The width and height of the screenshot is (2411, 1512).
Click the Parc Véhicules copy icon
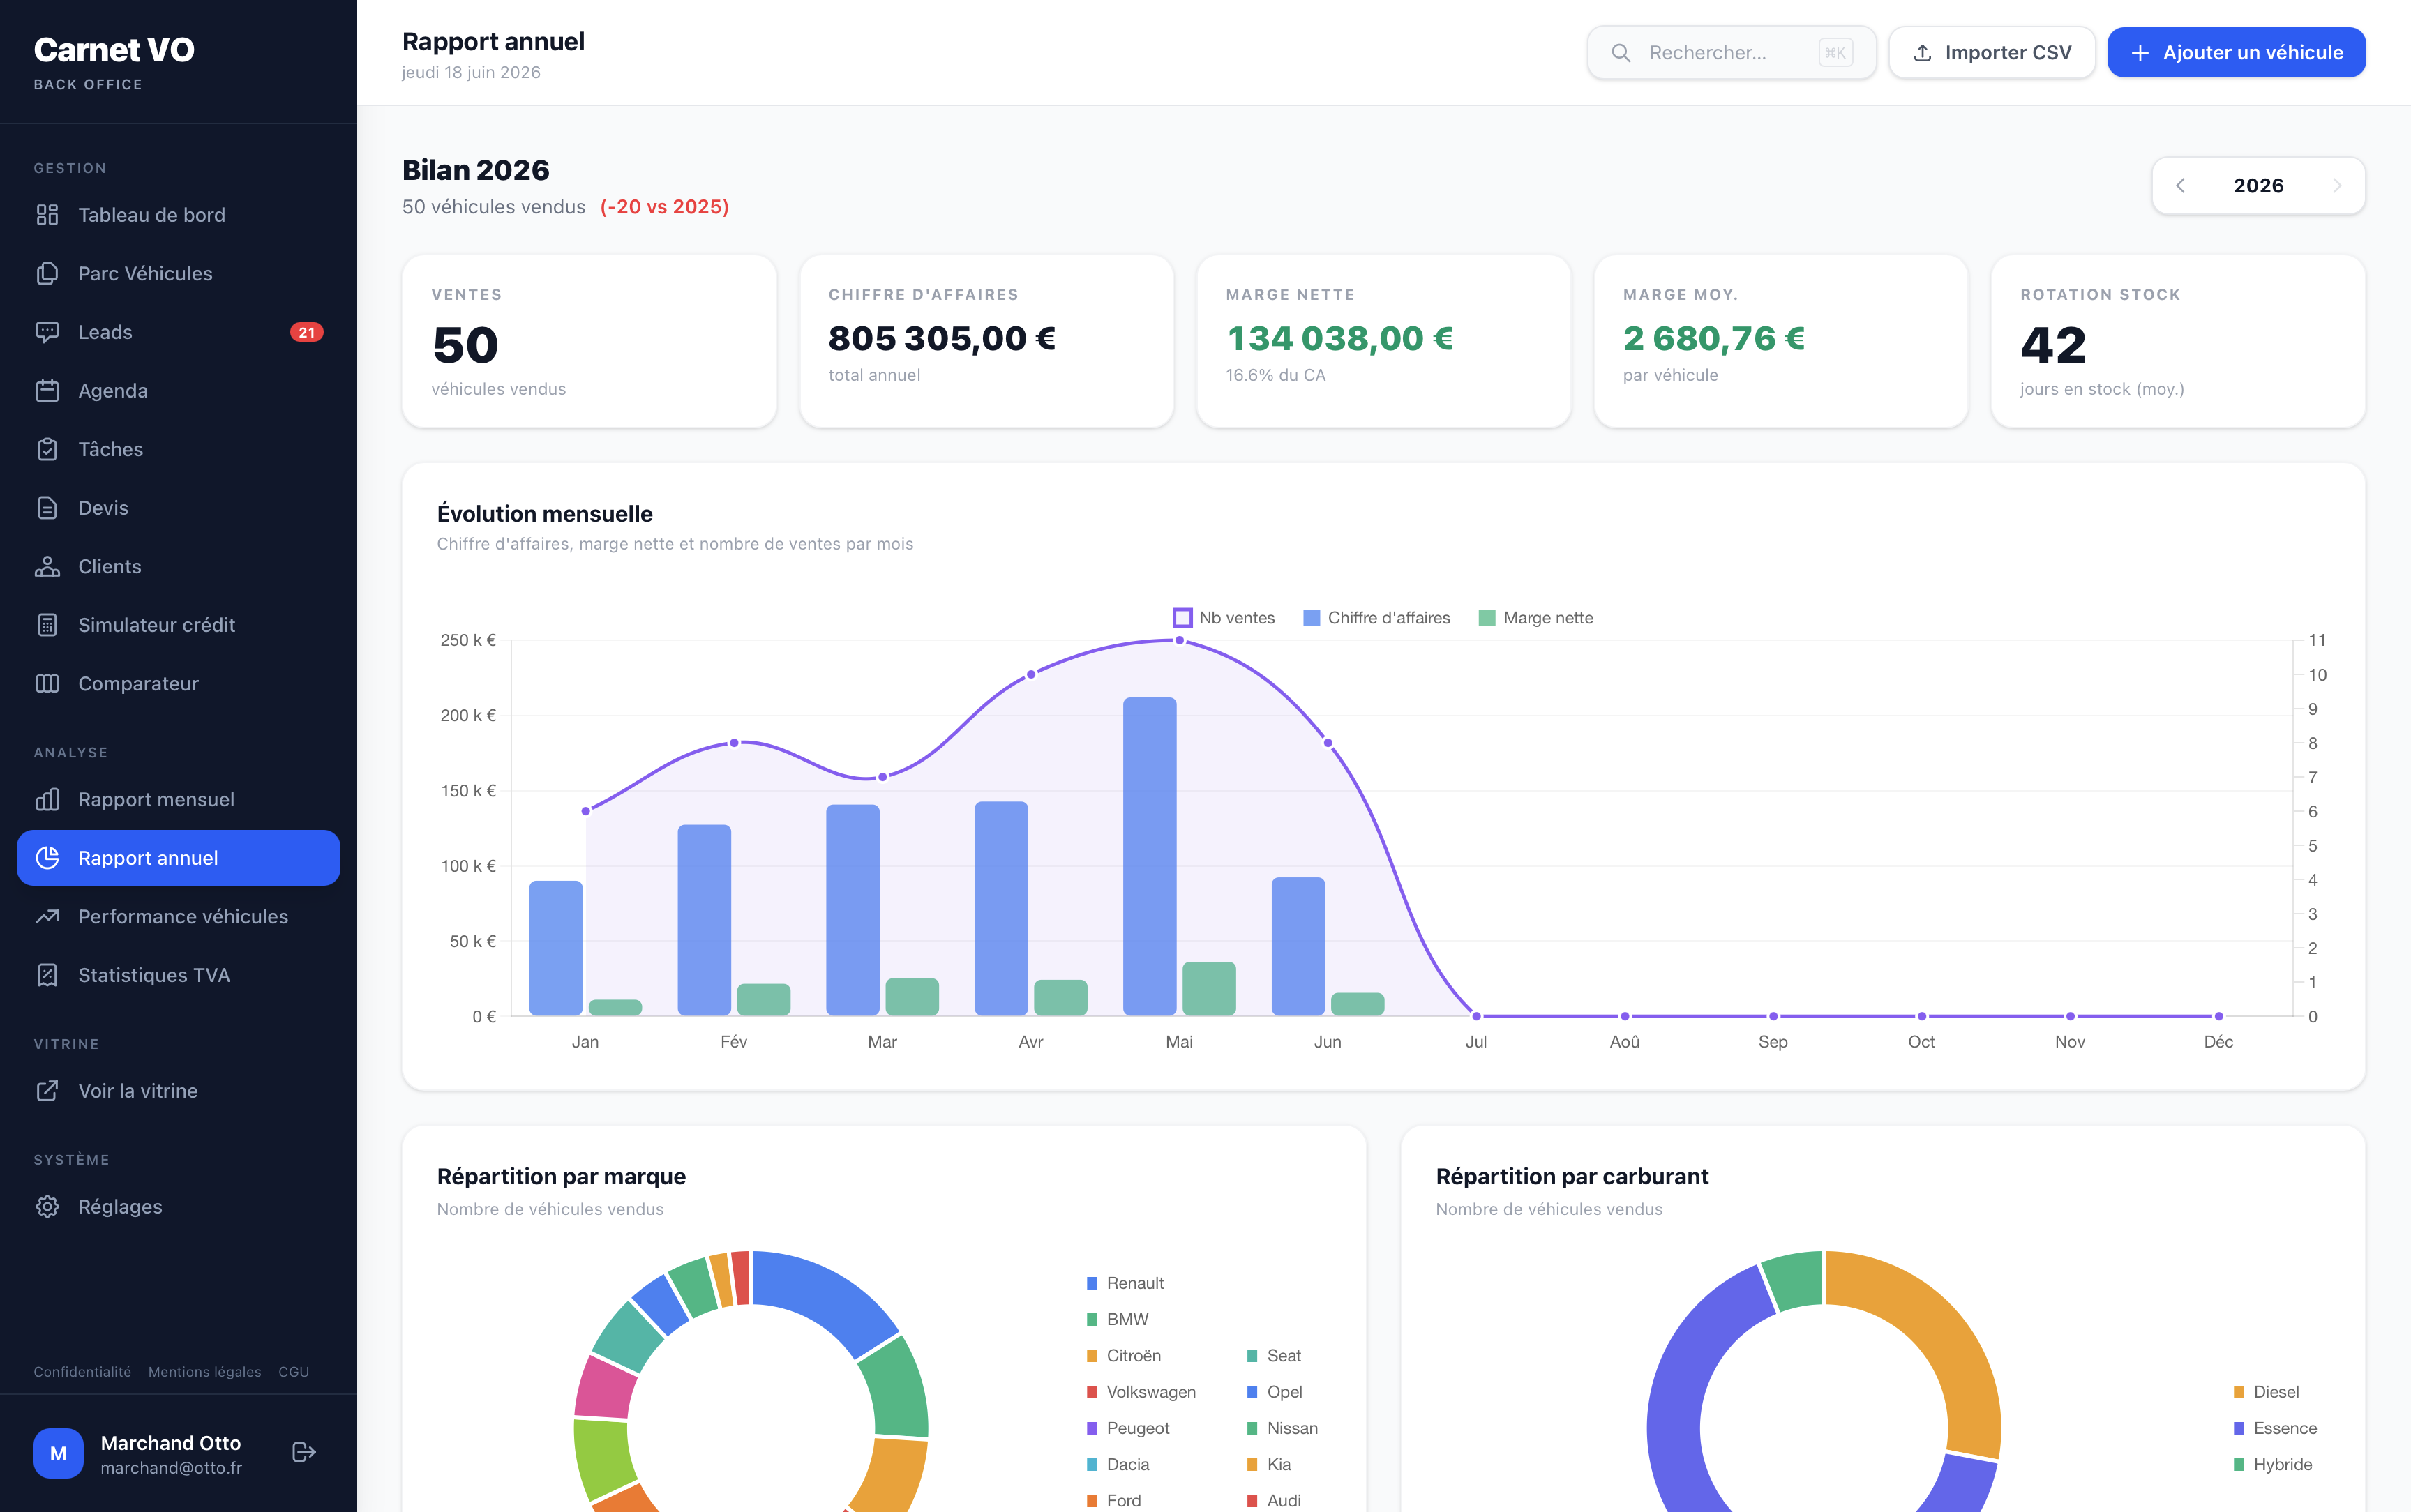(47, 274)
